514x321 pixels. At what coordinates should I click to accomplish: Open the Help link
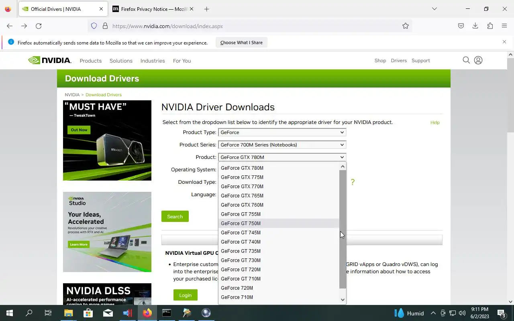tap(435, 122)
